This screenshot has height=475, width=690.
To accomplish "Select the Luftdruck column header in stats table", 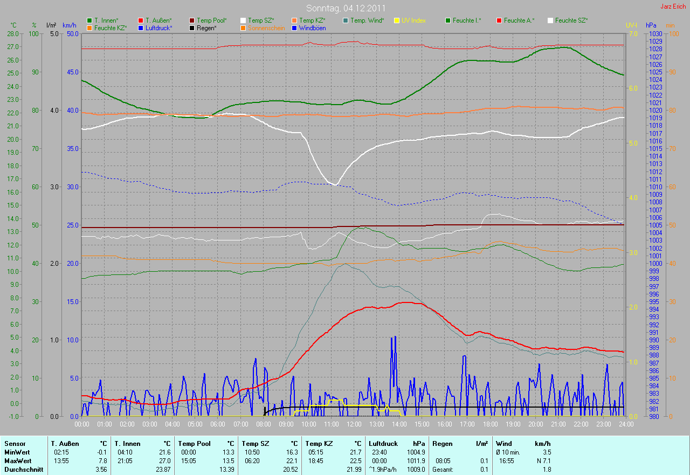I will pyautogui.click(x=382, y=444).
